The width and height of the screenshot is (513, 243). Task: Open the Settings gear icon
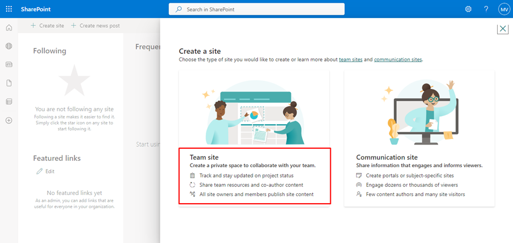[x=468, y=9]
